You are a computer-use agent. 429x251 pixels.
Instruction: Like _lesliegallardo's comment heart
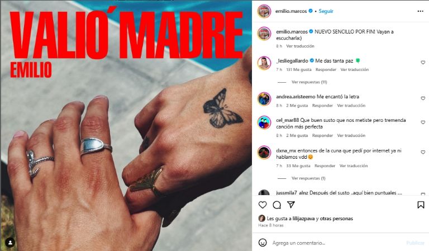pos(423,63)
